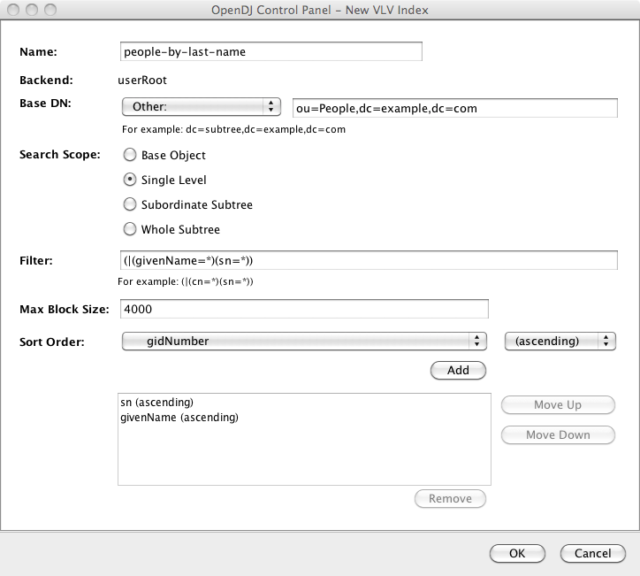The height and width of the screenshot is (576, 640).
Task: Open the (ascending) order dropdown
Action: (560, 342)
